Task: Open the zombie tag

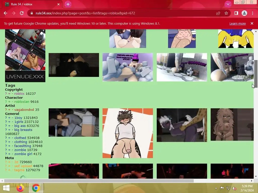Action: pyautogui.click(x=20, y=150)
